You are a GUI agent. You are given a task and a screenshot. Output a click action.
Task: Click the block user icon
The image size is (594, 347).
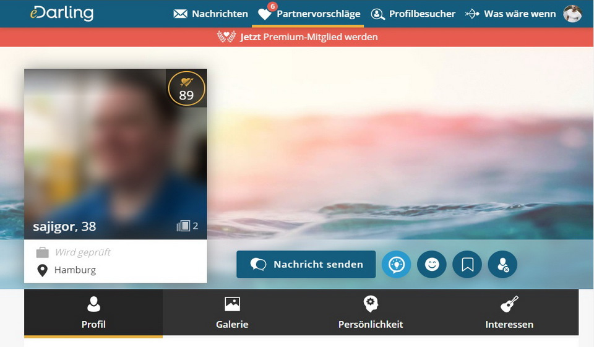tap(502, 265)
